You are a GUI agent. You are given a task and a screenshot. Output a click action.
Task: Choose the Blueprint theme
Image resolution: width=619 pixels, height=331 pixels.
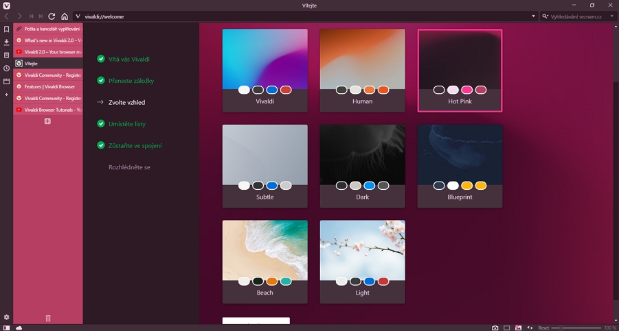click(x=460, y=166)
